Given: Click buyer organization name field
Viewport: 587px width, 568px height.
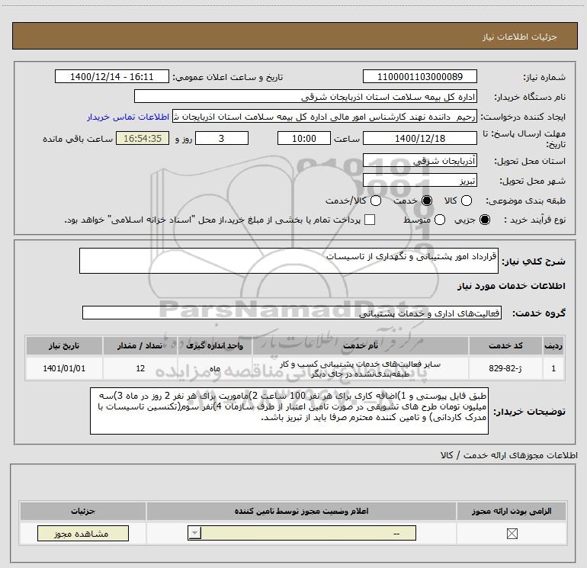Looking at the screenshot, I should pyautogui.click(x=306, y=97).
